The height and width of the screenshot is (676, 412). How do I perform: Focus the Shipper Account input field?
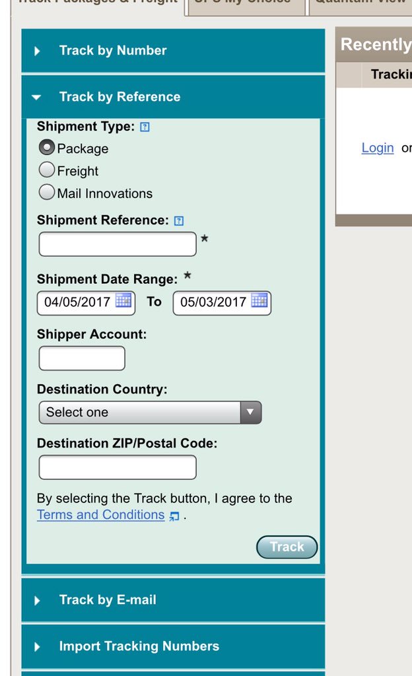pyautogui.click(x=82, y=358)
